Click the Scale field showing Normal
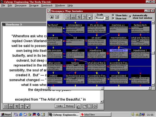 [x=100, y=18]
